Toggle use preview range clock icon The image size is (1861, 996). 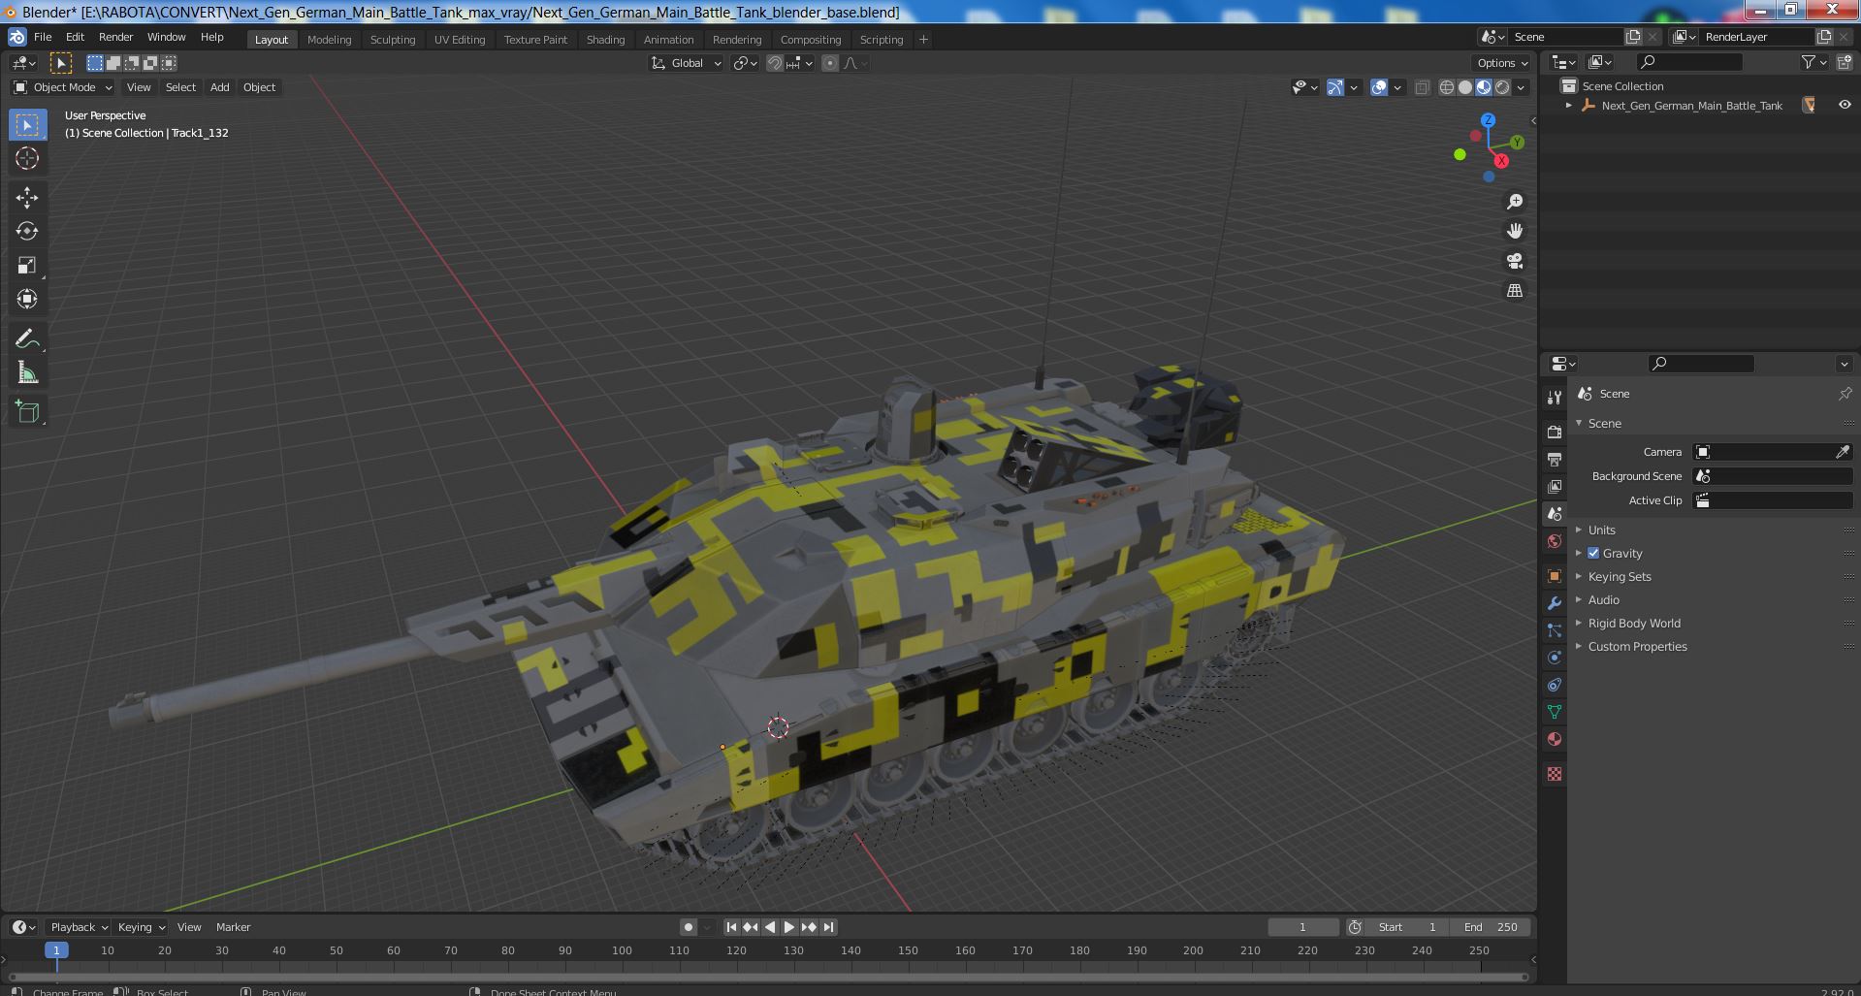pyautogui.click(x=1355, y=927)
